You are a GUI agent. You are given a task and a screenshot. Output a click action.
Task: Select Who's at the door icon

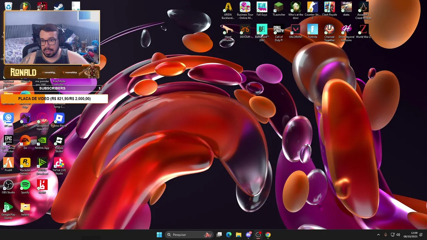coord(296,10)
